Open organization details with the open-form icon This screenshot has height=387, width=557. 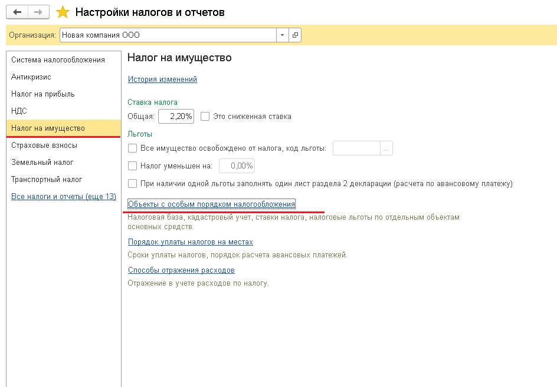295,35
